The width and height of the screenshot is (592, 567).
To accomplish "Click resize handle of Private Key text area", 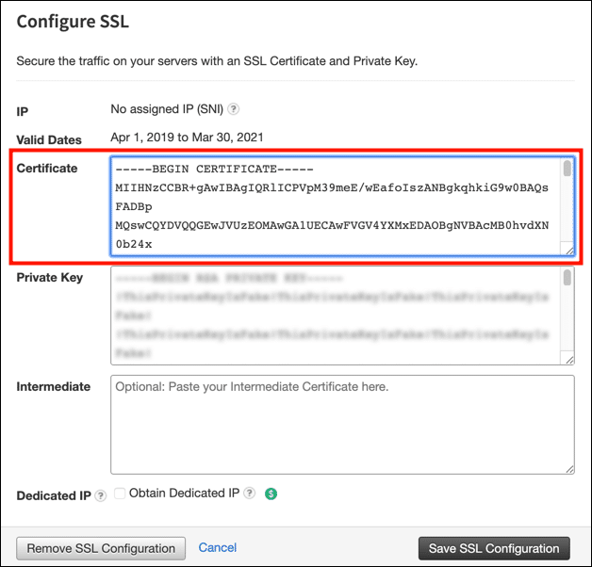I will (x=568, y=358).
